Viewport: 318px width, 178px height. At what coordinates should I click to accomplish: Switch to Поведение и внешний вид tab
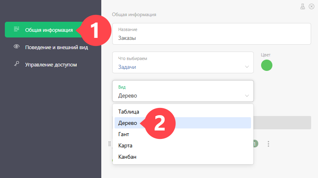(56, 48)
